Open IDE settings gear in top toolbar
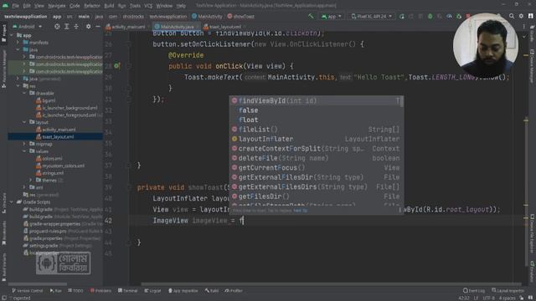The width and height of the screenshot is (536, 301). click(x=521, y=16)
